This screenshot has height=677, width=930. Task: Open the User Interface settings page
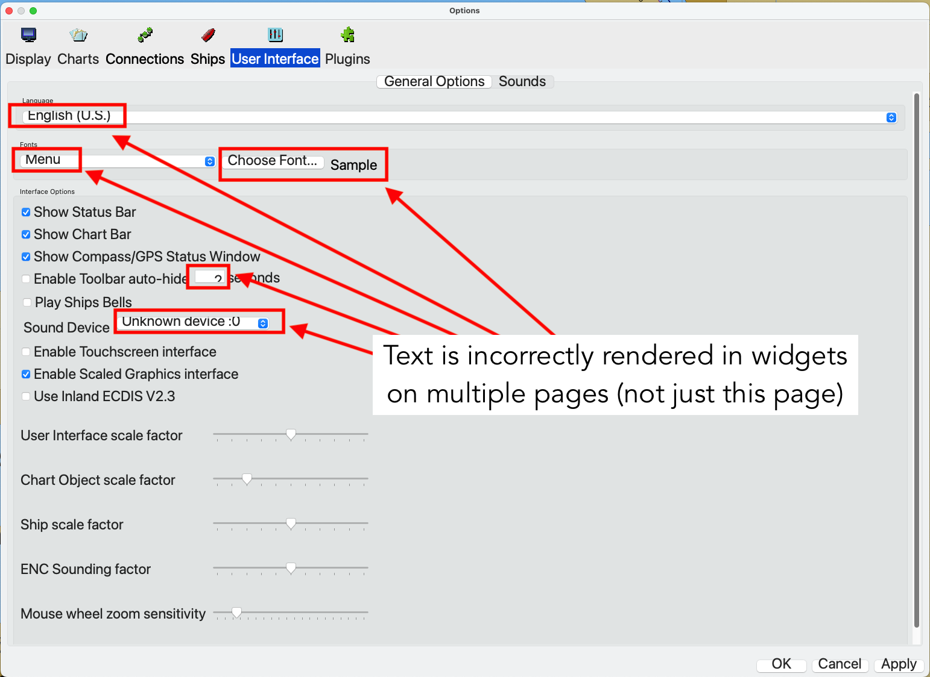275,45
